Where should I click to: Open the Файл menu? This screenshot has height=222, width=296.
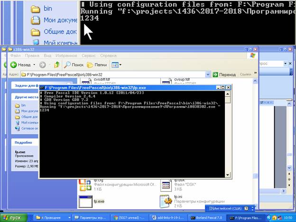click(x=16, y=55)
